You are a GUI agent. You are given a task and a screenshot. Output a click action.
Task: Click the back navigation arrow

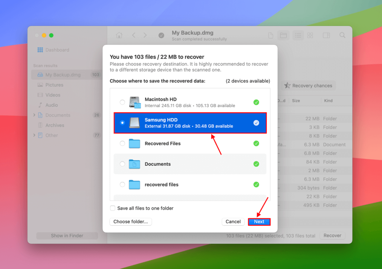(x=133, y=35)
